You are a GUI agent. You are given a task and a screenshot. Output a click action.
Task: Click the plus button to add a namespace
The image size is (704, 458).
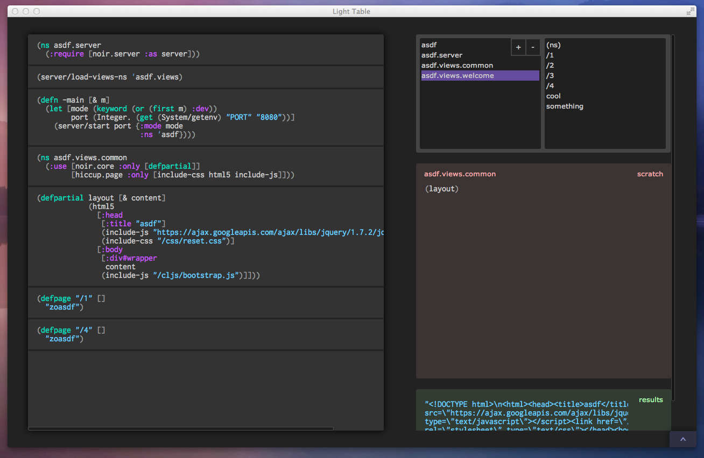[518, 47]
